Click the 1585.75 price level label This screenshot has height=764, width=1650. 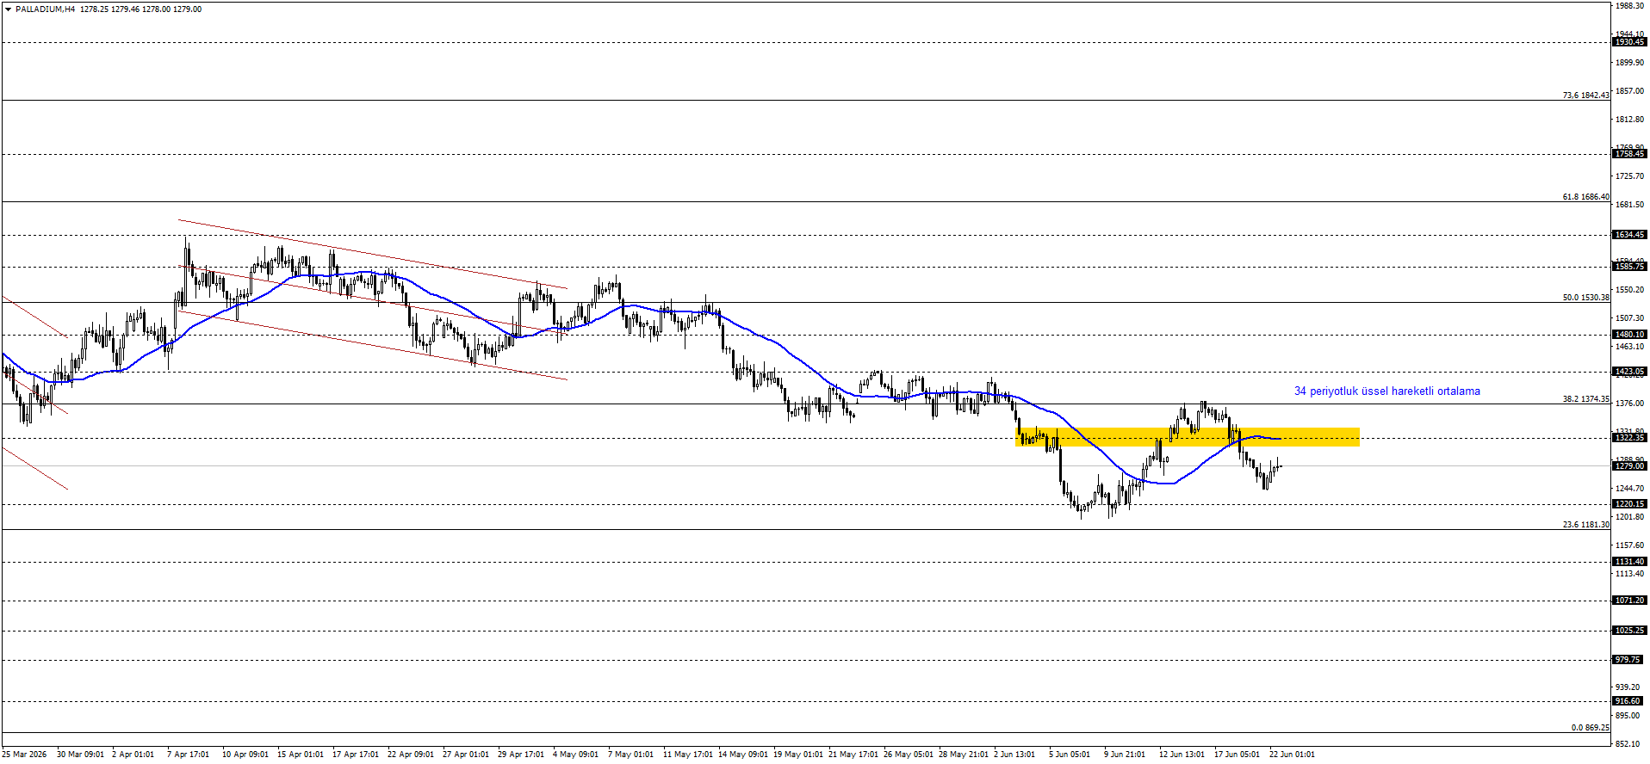(x=1628, y=267)
